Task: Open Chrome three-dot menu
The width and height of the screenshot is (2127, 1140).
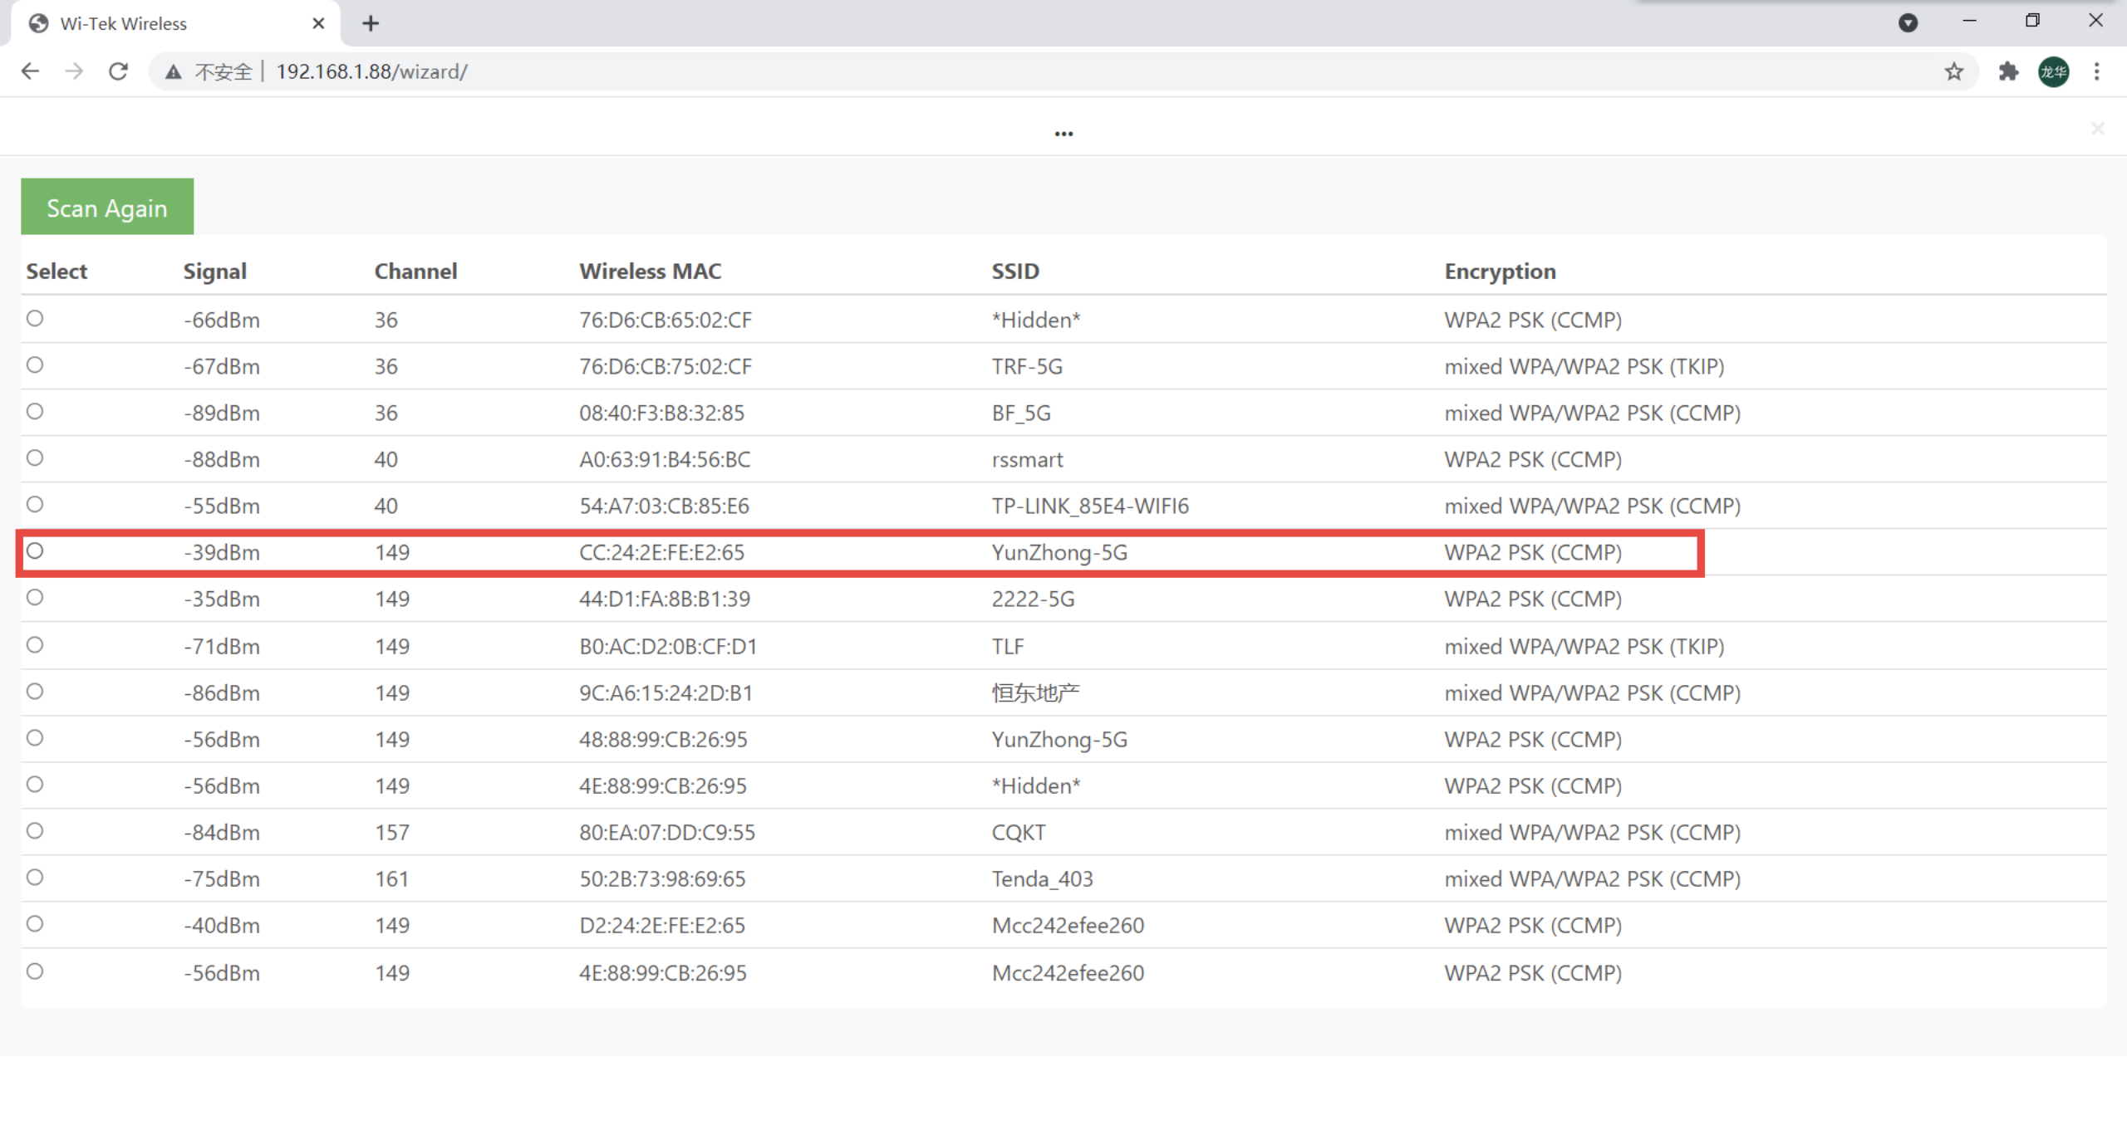Action: click(2096, 71)
